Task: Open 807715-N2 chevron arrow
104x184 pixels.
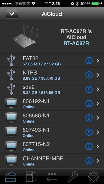Action: tap(98, 146)
